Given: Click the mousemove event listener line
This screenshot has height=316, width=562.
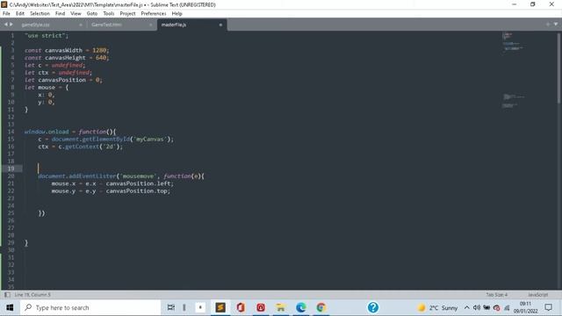Looking at the screenshot, I should [x=121, y=176].
